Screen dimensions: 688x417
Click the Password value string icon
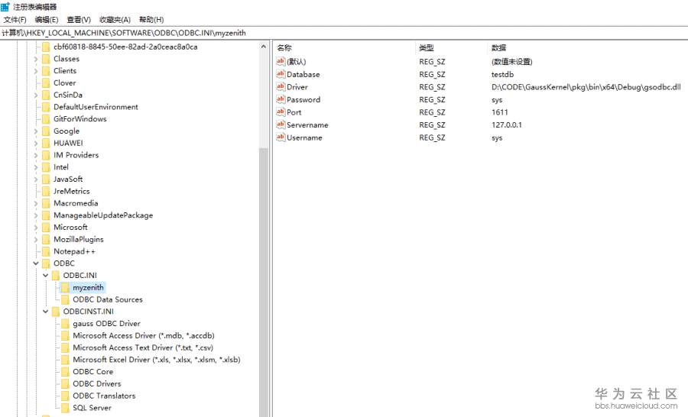click(281, 99)
